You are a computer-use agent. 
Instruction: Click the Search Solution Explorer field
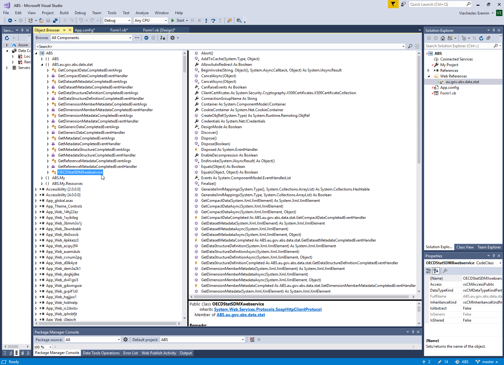[463, 46]
